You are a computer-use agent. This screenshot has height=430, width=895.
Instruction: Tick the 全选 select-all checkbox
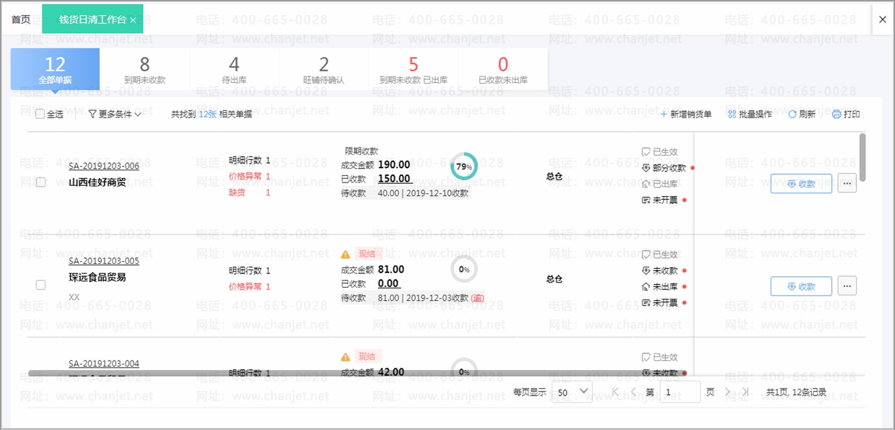40,114
